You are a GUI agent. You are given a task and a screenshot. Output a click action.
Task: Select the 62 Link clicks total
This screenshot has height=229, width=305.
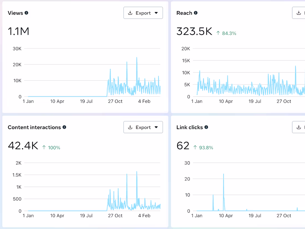pyautogui.click(x=183, y=146)
